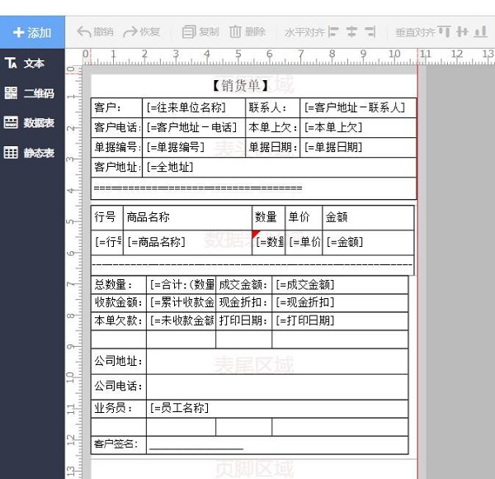
Task: Align selection horizontally to the right
Action: pos(370,32)
